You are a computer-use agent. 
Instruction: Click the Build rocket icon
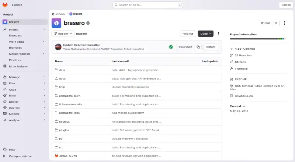5,95
